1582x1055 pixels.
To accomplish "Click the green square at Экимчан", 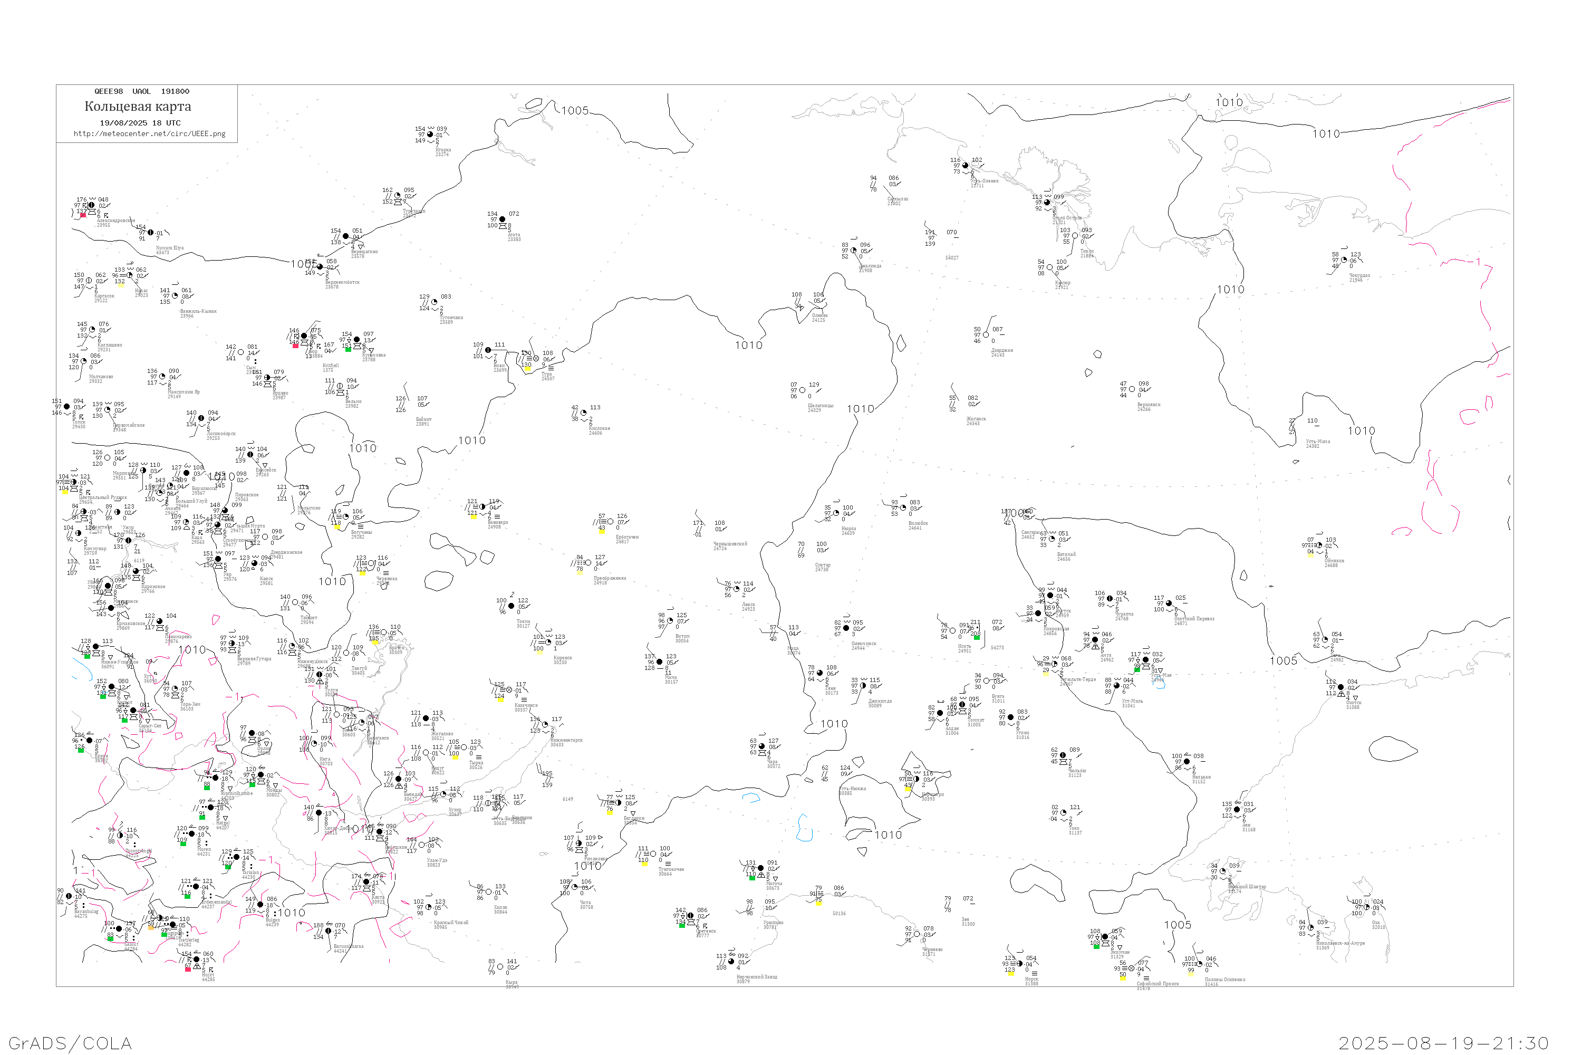I will (x=1096, y=947).
